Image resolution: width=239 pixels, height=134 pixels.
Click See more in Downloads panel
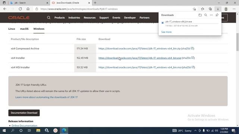pyautogui.click(x=166, y=32)
